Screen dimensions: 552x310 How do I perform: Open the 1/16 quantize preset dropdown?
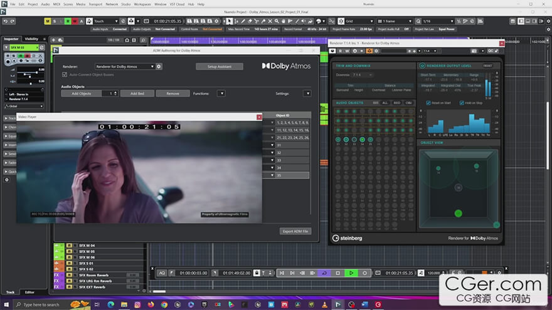[438, 21]
